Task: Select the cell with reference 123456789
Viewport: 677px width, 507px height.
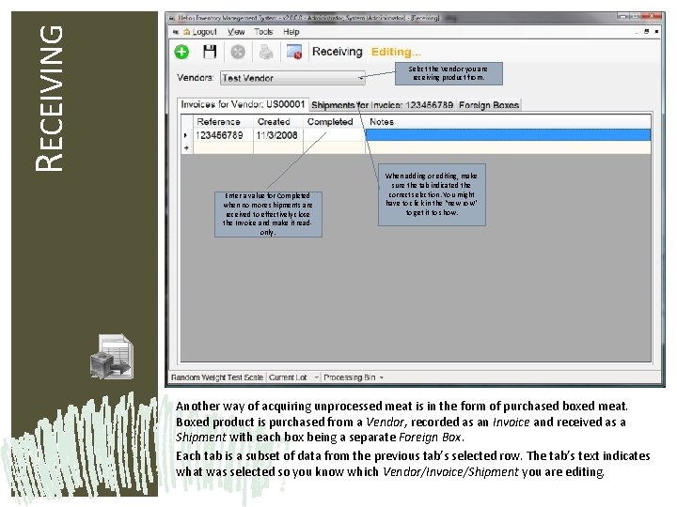Action: pos(223,135)
